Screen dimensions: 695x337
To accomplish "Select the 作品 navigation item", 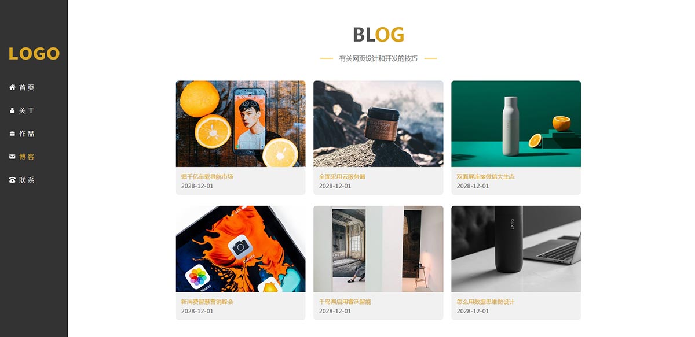I will 27,134.
